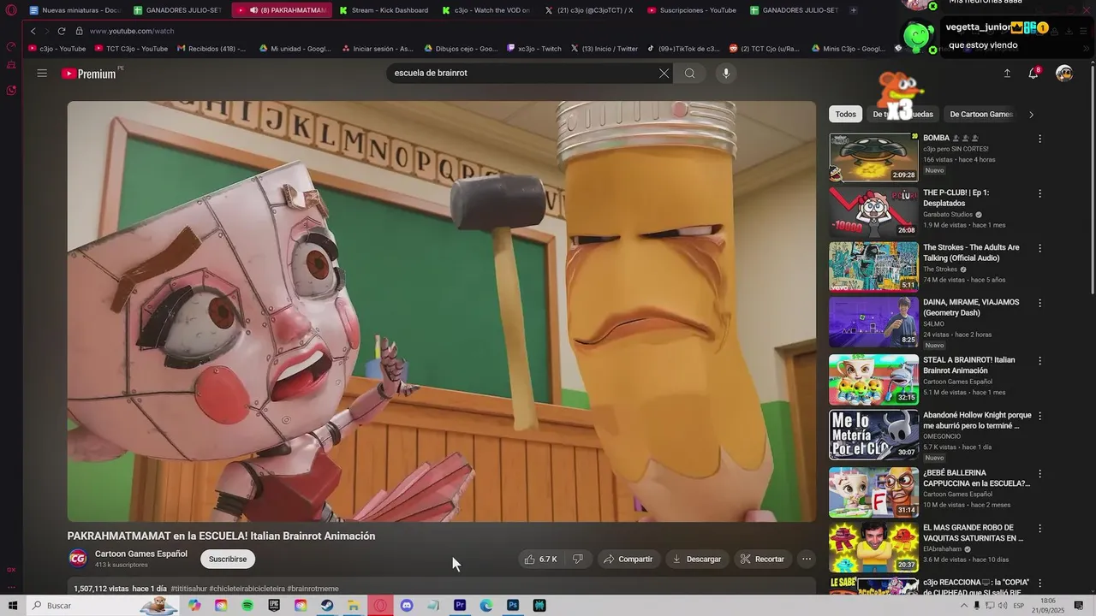
Task: Open STEAL A BRAINROT video title
Action: coord(969,365)
